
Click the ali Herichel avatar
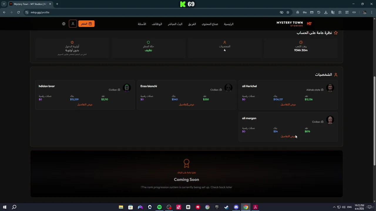click(x=330, y=88)
